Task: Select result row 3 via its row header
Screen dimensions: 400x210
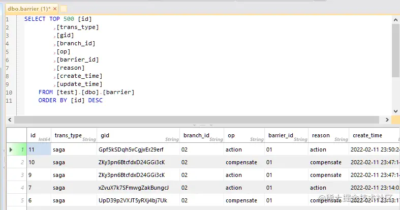Action: click(17, 175)
